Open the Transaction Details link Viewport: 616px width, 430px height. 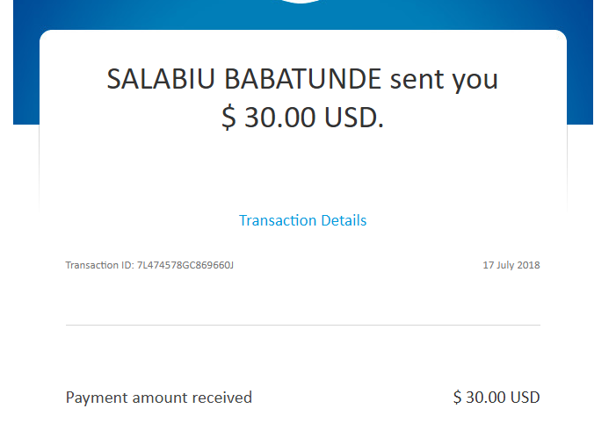click(x=302, y=220)
